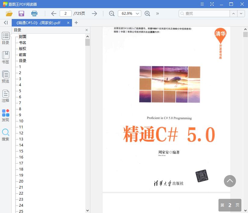The height and width of the screenshot is (213, 248).
Task: Click the 查找 search input box
Action: (x=204, y=14)
